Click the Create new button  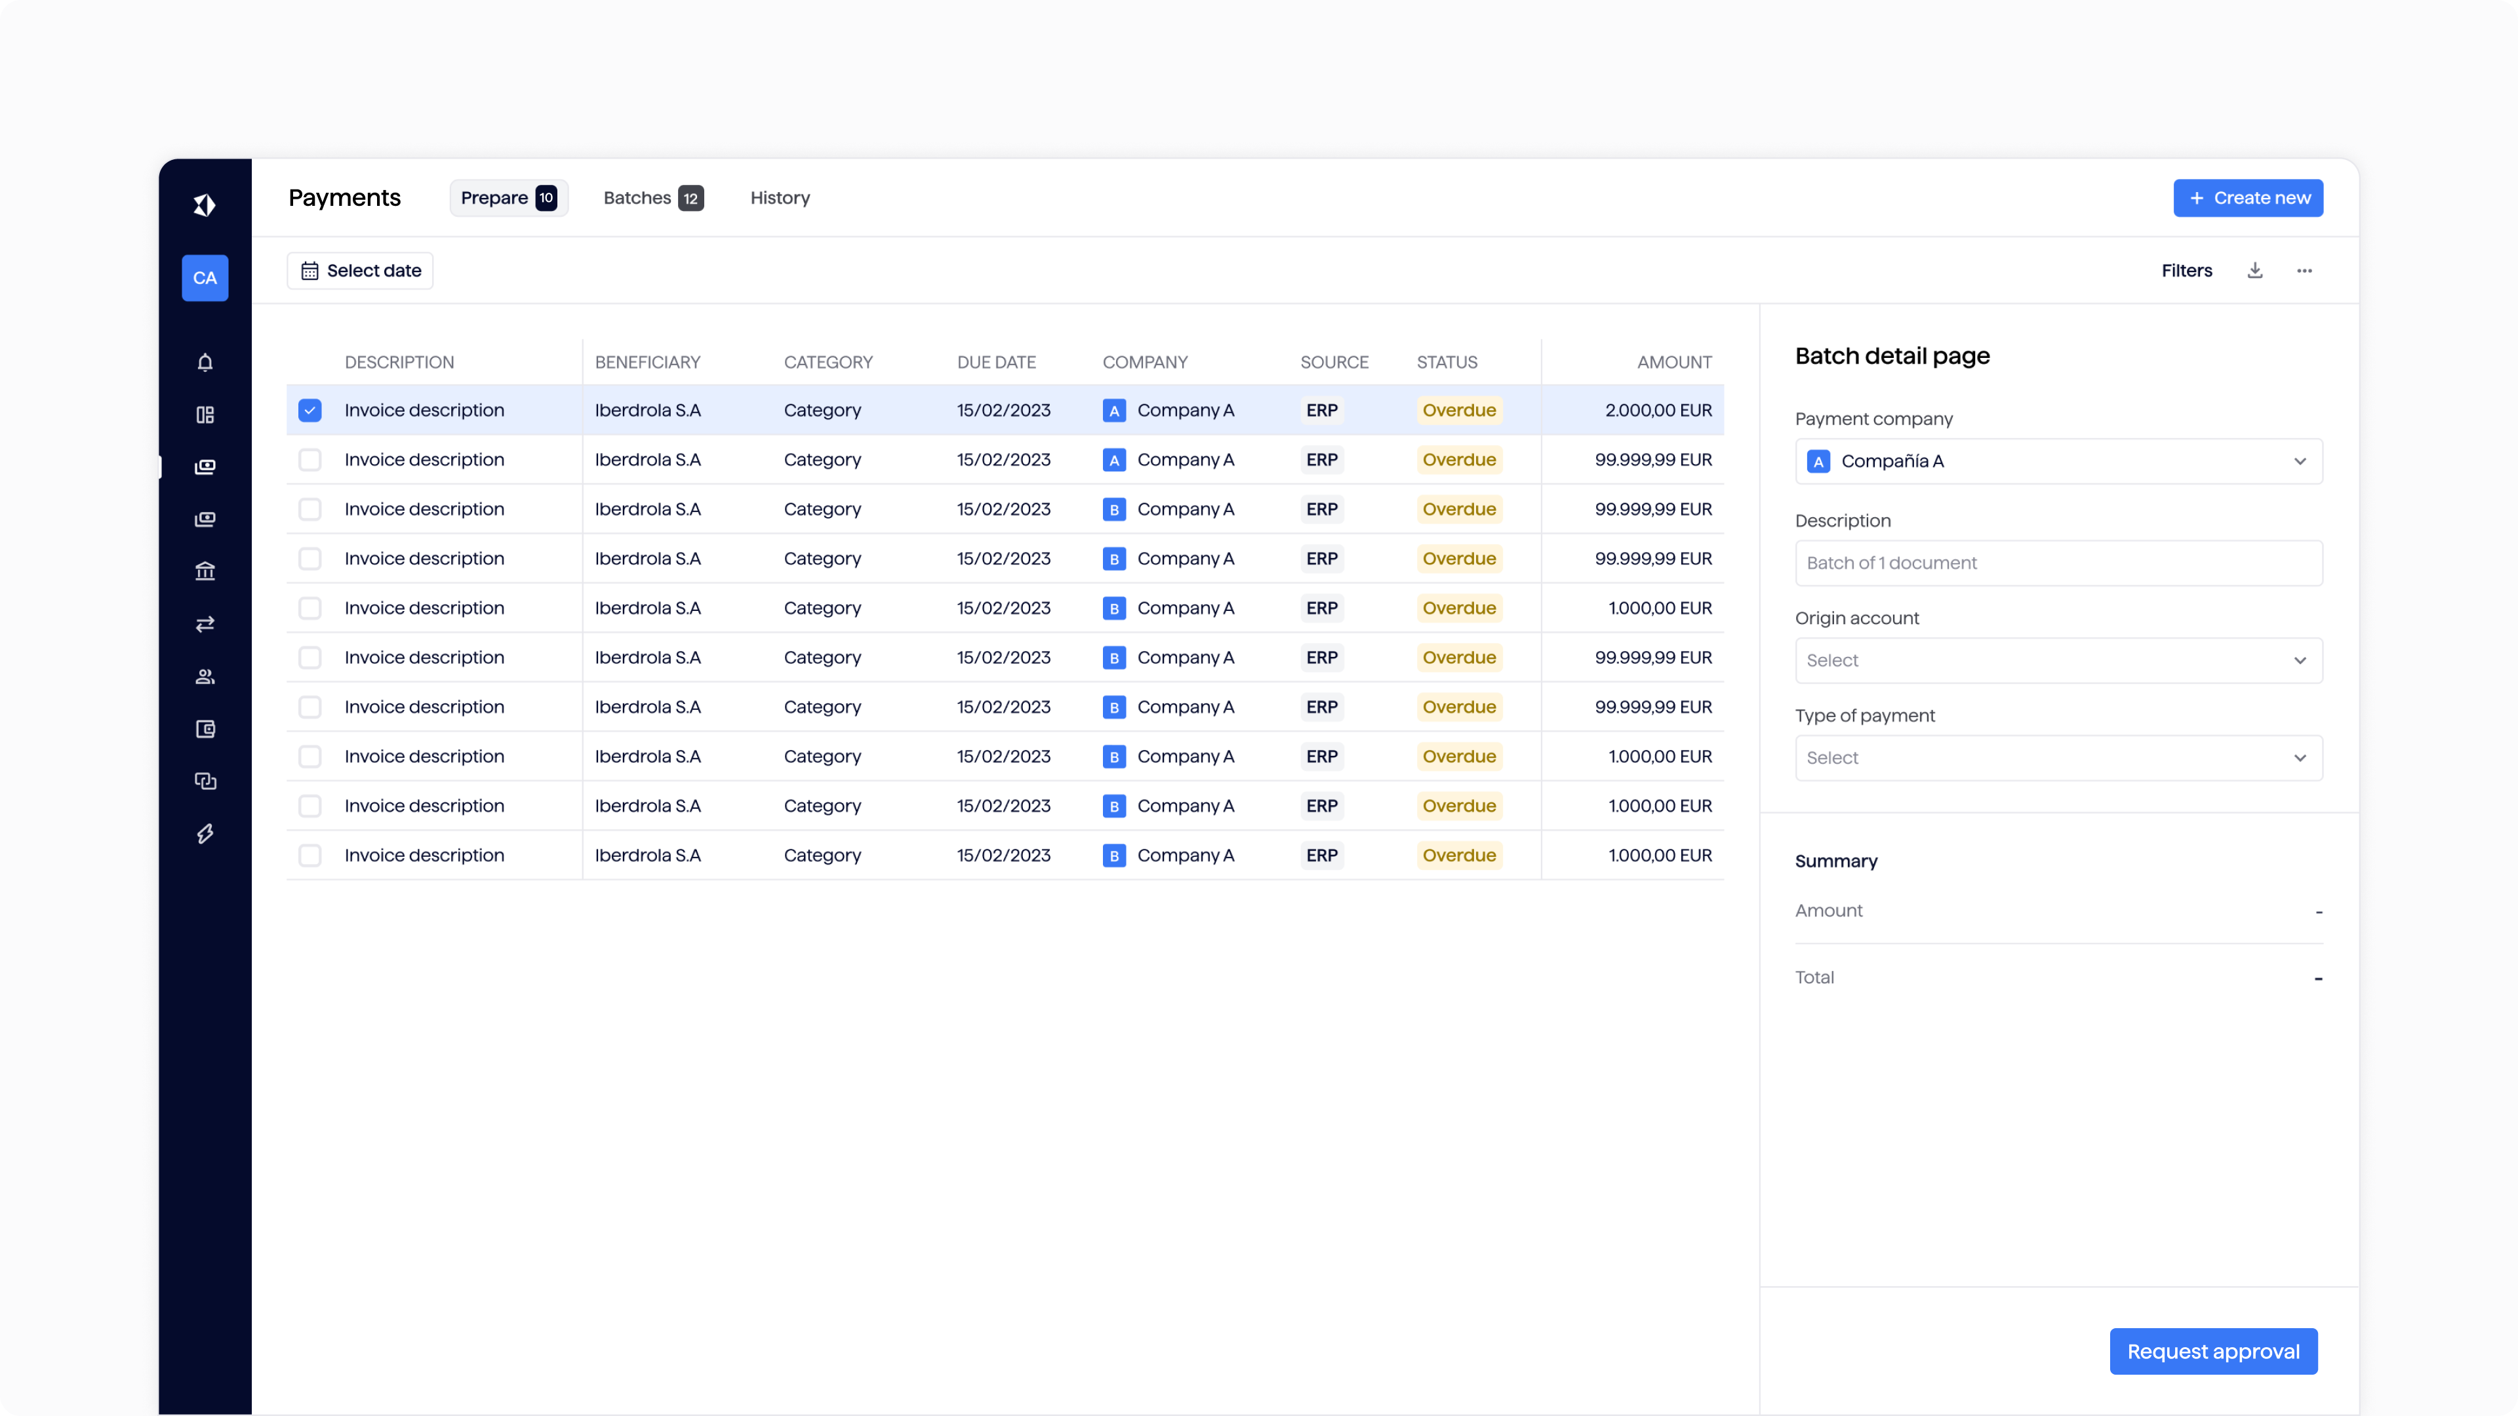2247,199
